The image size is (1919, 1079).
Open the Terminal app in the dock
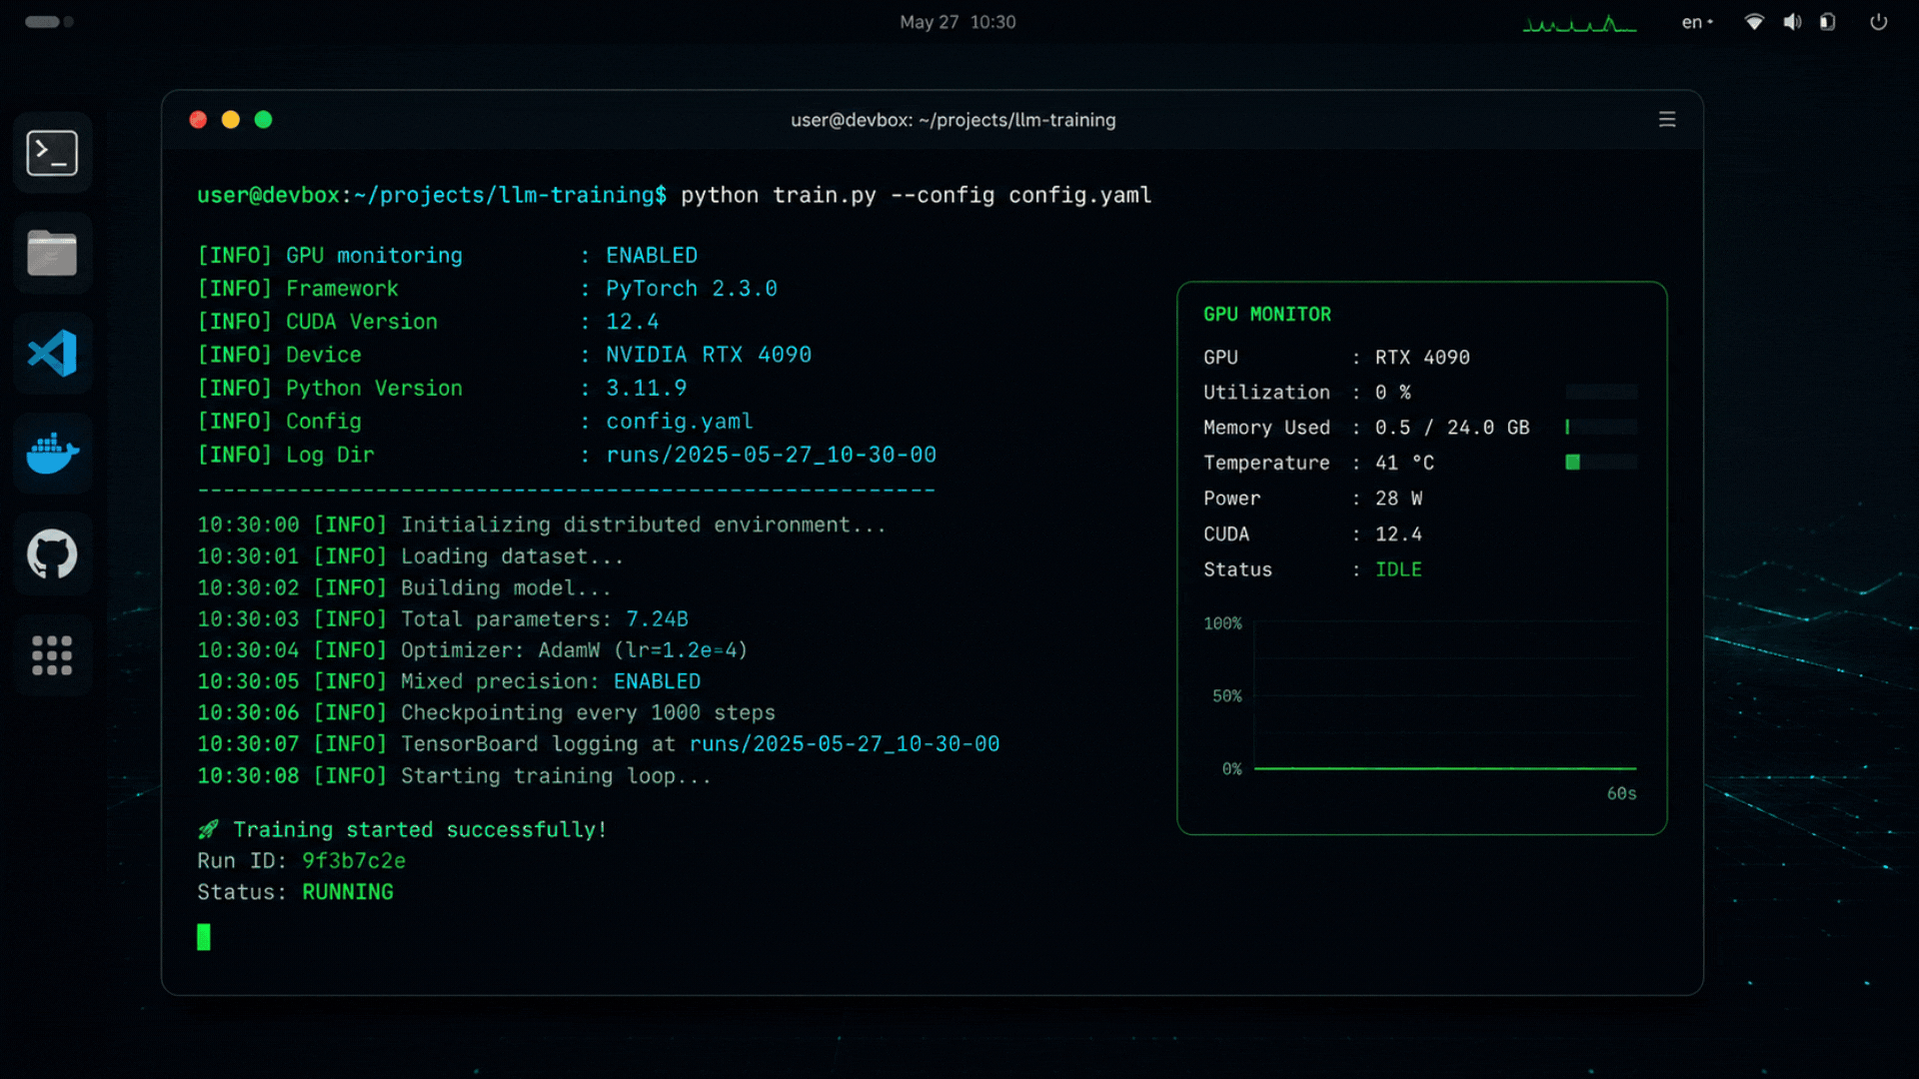point(52,153)
